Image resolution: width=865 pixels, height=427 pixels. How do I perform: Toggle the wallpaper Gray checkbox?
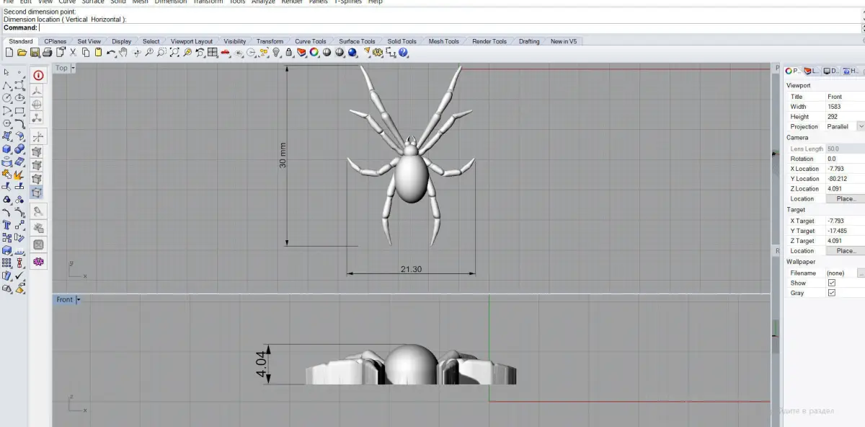[831, 293]
